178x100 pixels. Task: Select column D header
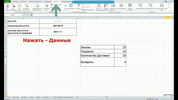click(97, 18)
